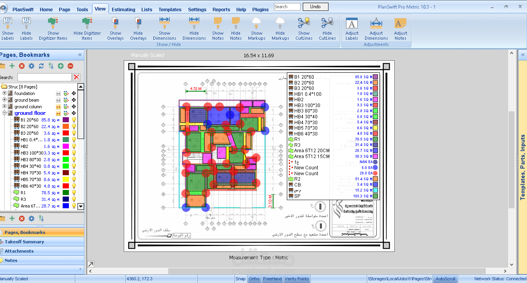Click the Undo button
Viewport: 527px width, 283px height.
tap(315, 7)
